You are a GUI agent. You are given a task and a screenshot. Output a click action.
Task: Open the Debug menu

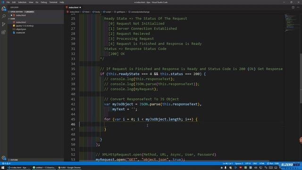(x=44, y=2)
